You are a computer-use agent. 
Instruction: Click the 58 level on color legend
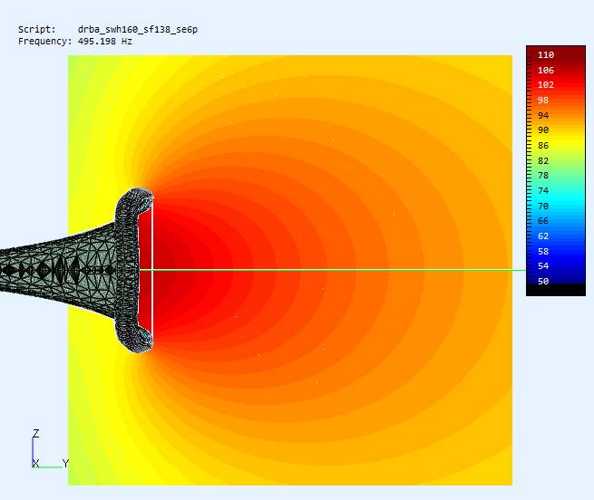543,251
